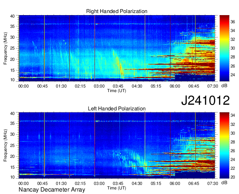Click 03:00 tick under left-handed plot
This screenshot has height=194, width=239.
99,183
